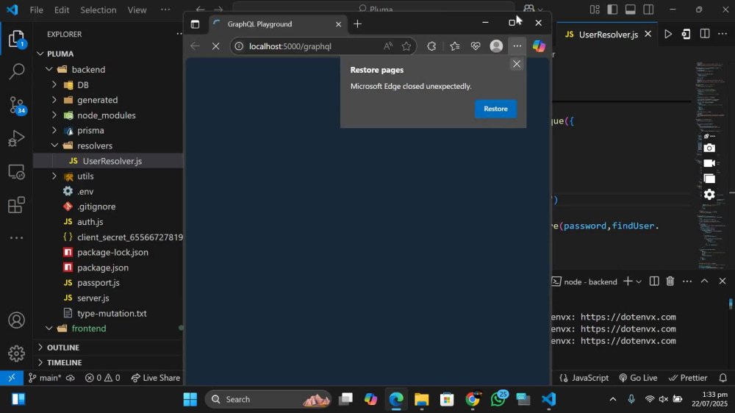The height and width of the screenshot is (413, 735).
Task: Dismiss the Restore pages popup
Action: (517, 64)
